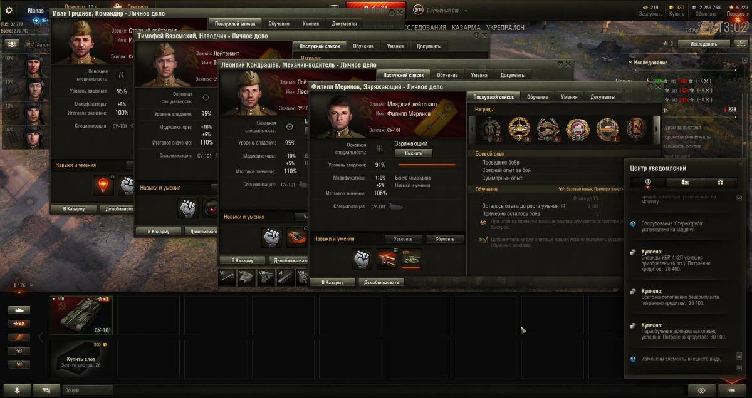Click the Сбросить skills button

445,239
